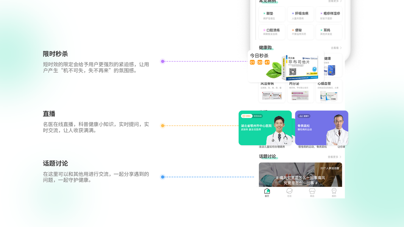Click the 健康购 section title

265,48
